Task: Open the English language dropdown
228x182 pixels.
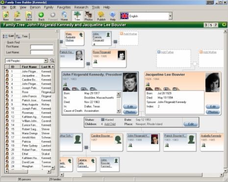Action: coord(170,16)
